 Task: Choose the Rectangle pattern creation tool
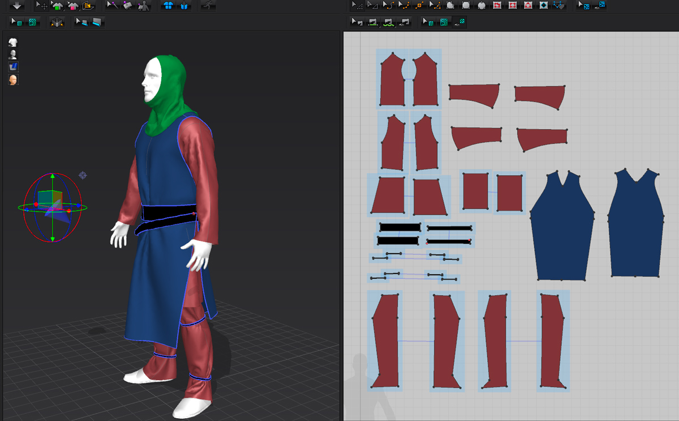466,5
